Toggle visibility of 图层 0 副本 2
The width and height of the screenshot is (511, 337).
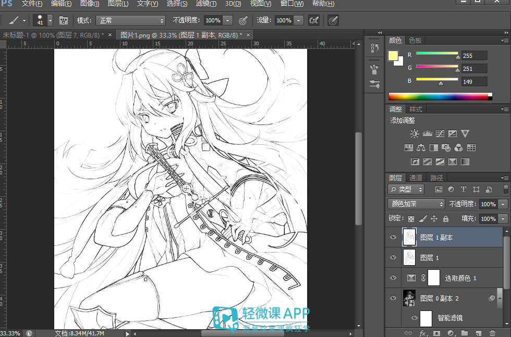pyautogui.click(x=393, y=298)
